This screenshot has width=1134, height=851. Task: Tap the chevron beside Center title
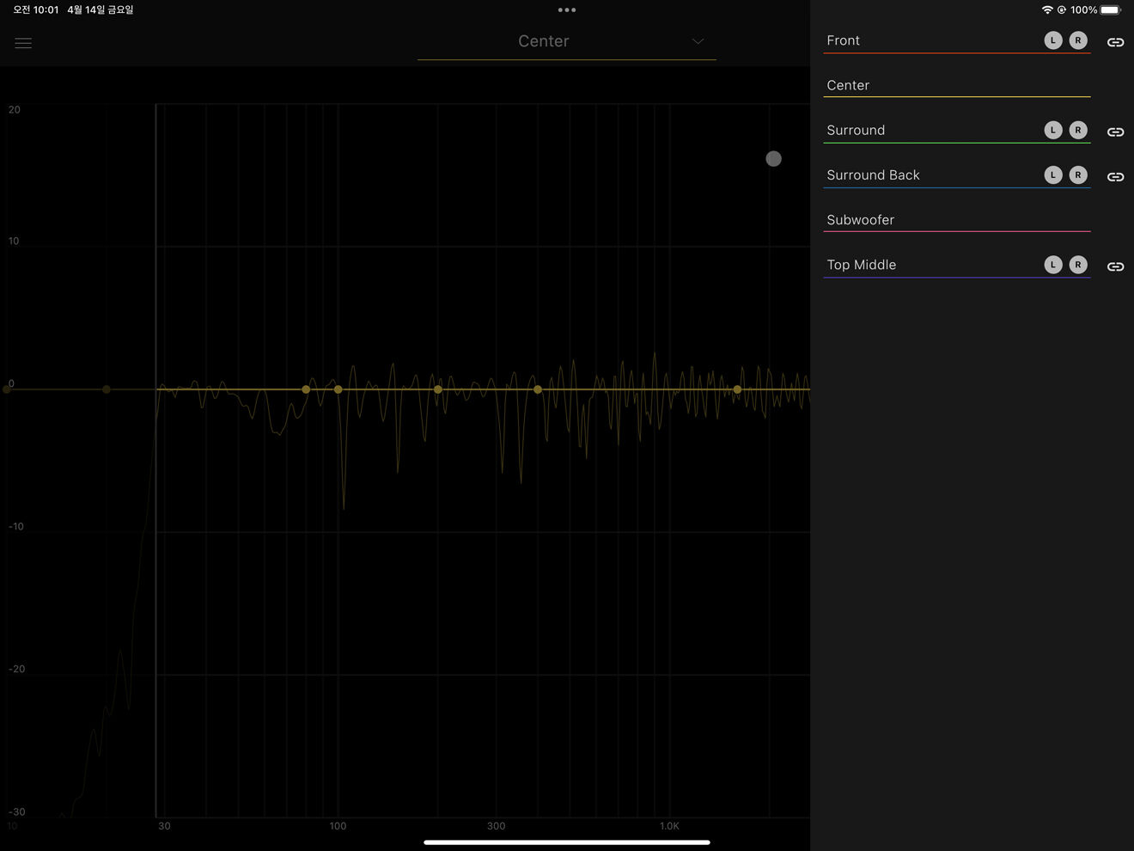[698, 41]
